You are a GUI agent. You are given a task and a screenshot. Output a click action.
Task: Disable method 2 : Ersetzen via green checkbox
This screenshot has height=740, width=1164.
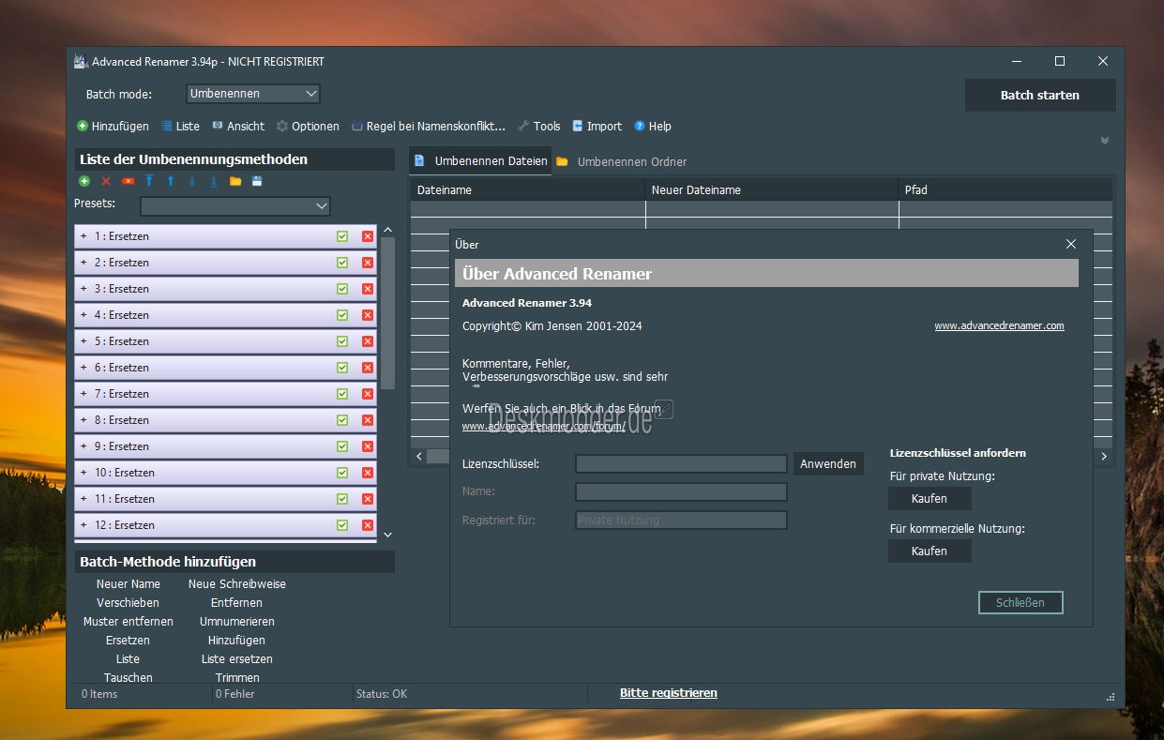click(342, 263)
